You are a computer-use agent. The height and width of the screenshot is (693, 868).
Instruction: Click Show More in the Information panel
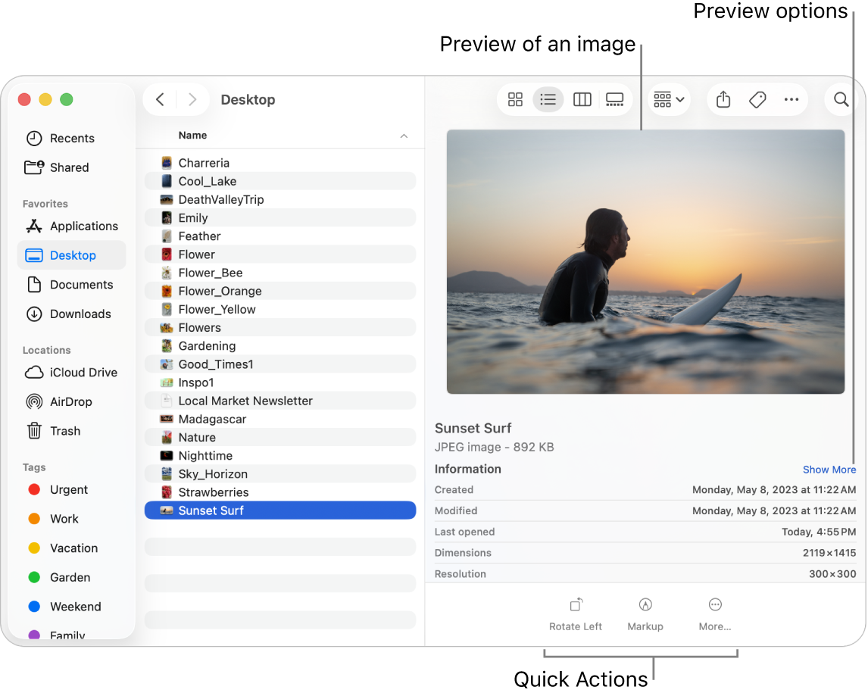tap(829, 470)
